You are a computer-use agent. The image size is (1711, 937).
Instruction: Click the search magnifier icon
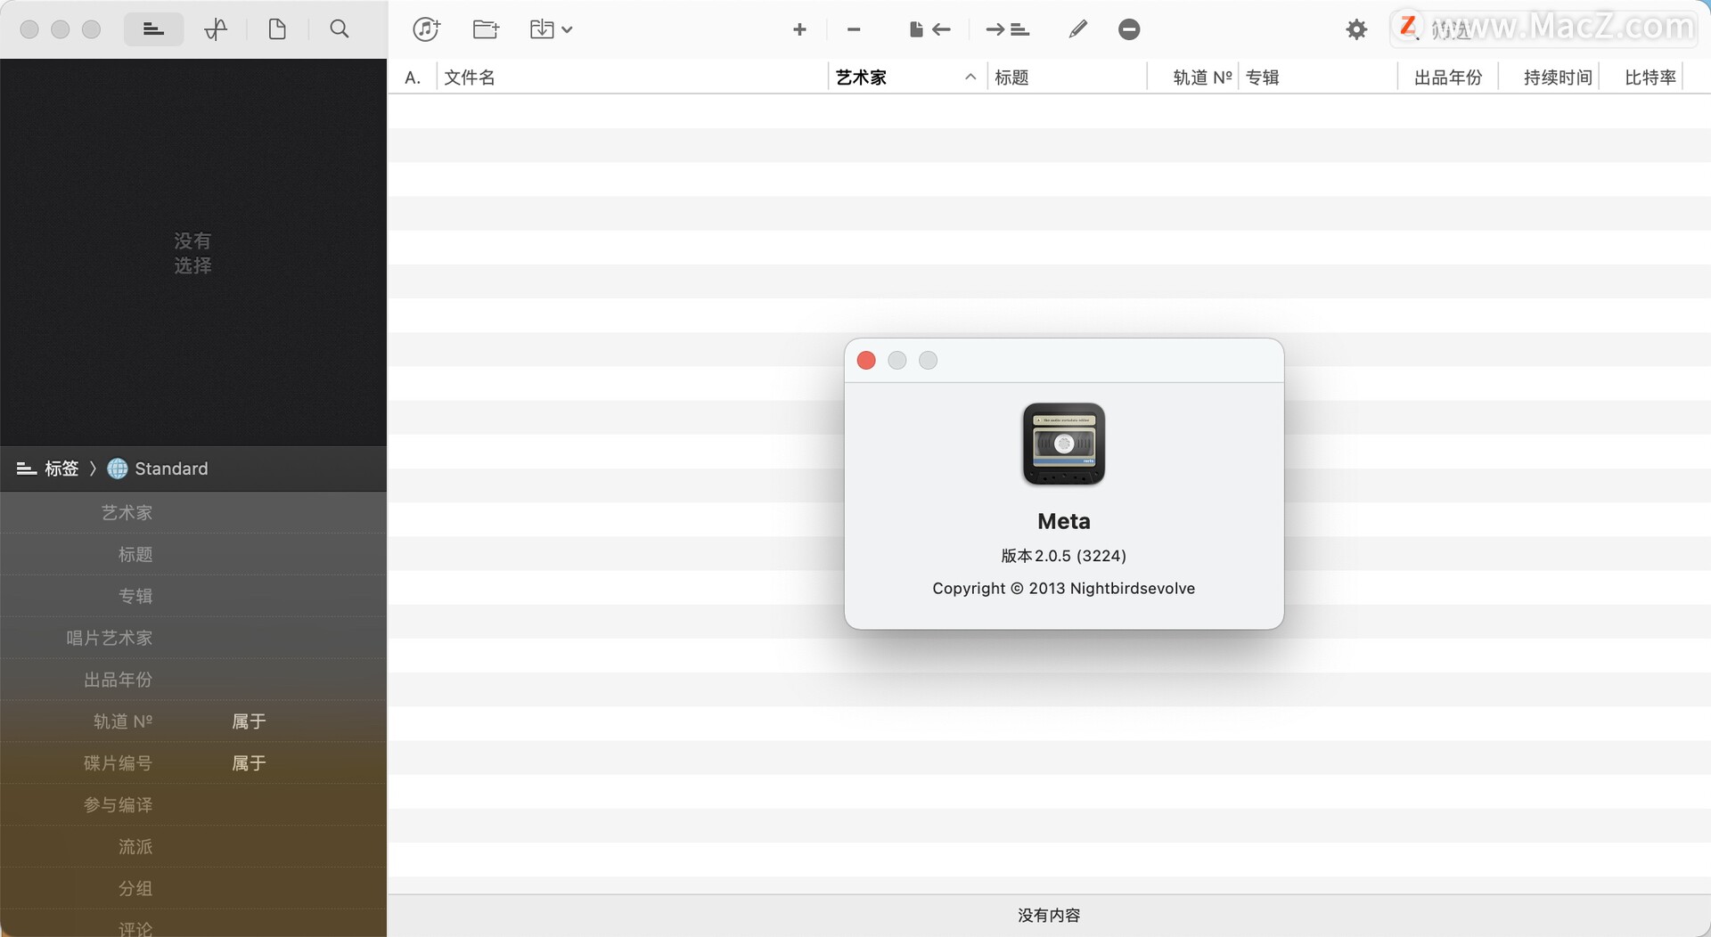point(339,29)
